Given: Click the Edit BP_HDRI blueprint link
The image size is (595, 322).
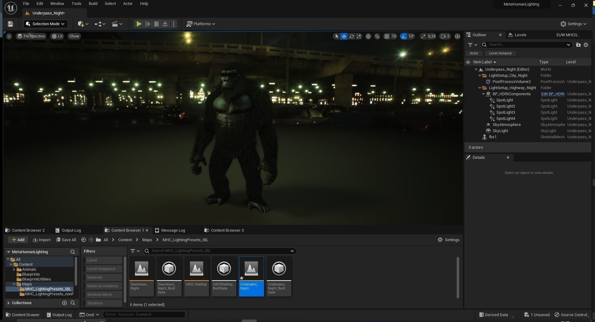Looking at the screenshot, I should click(553, 94).
